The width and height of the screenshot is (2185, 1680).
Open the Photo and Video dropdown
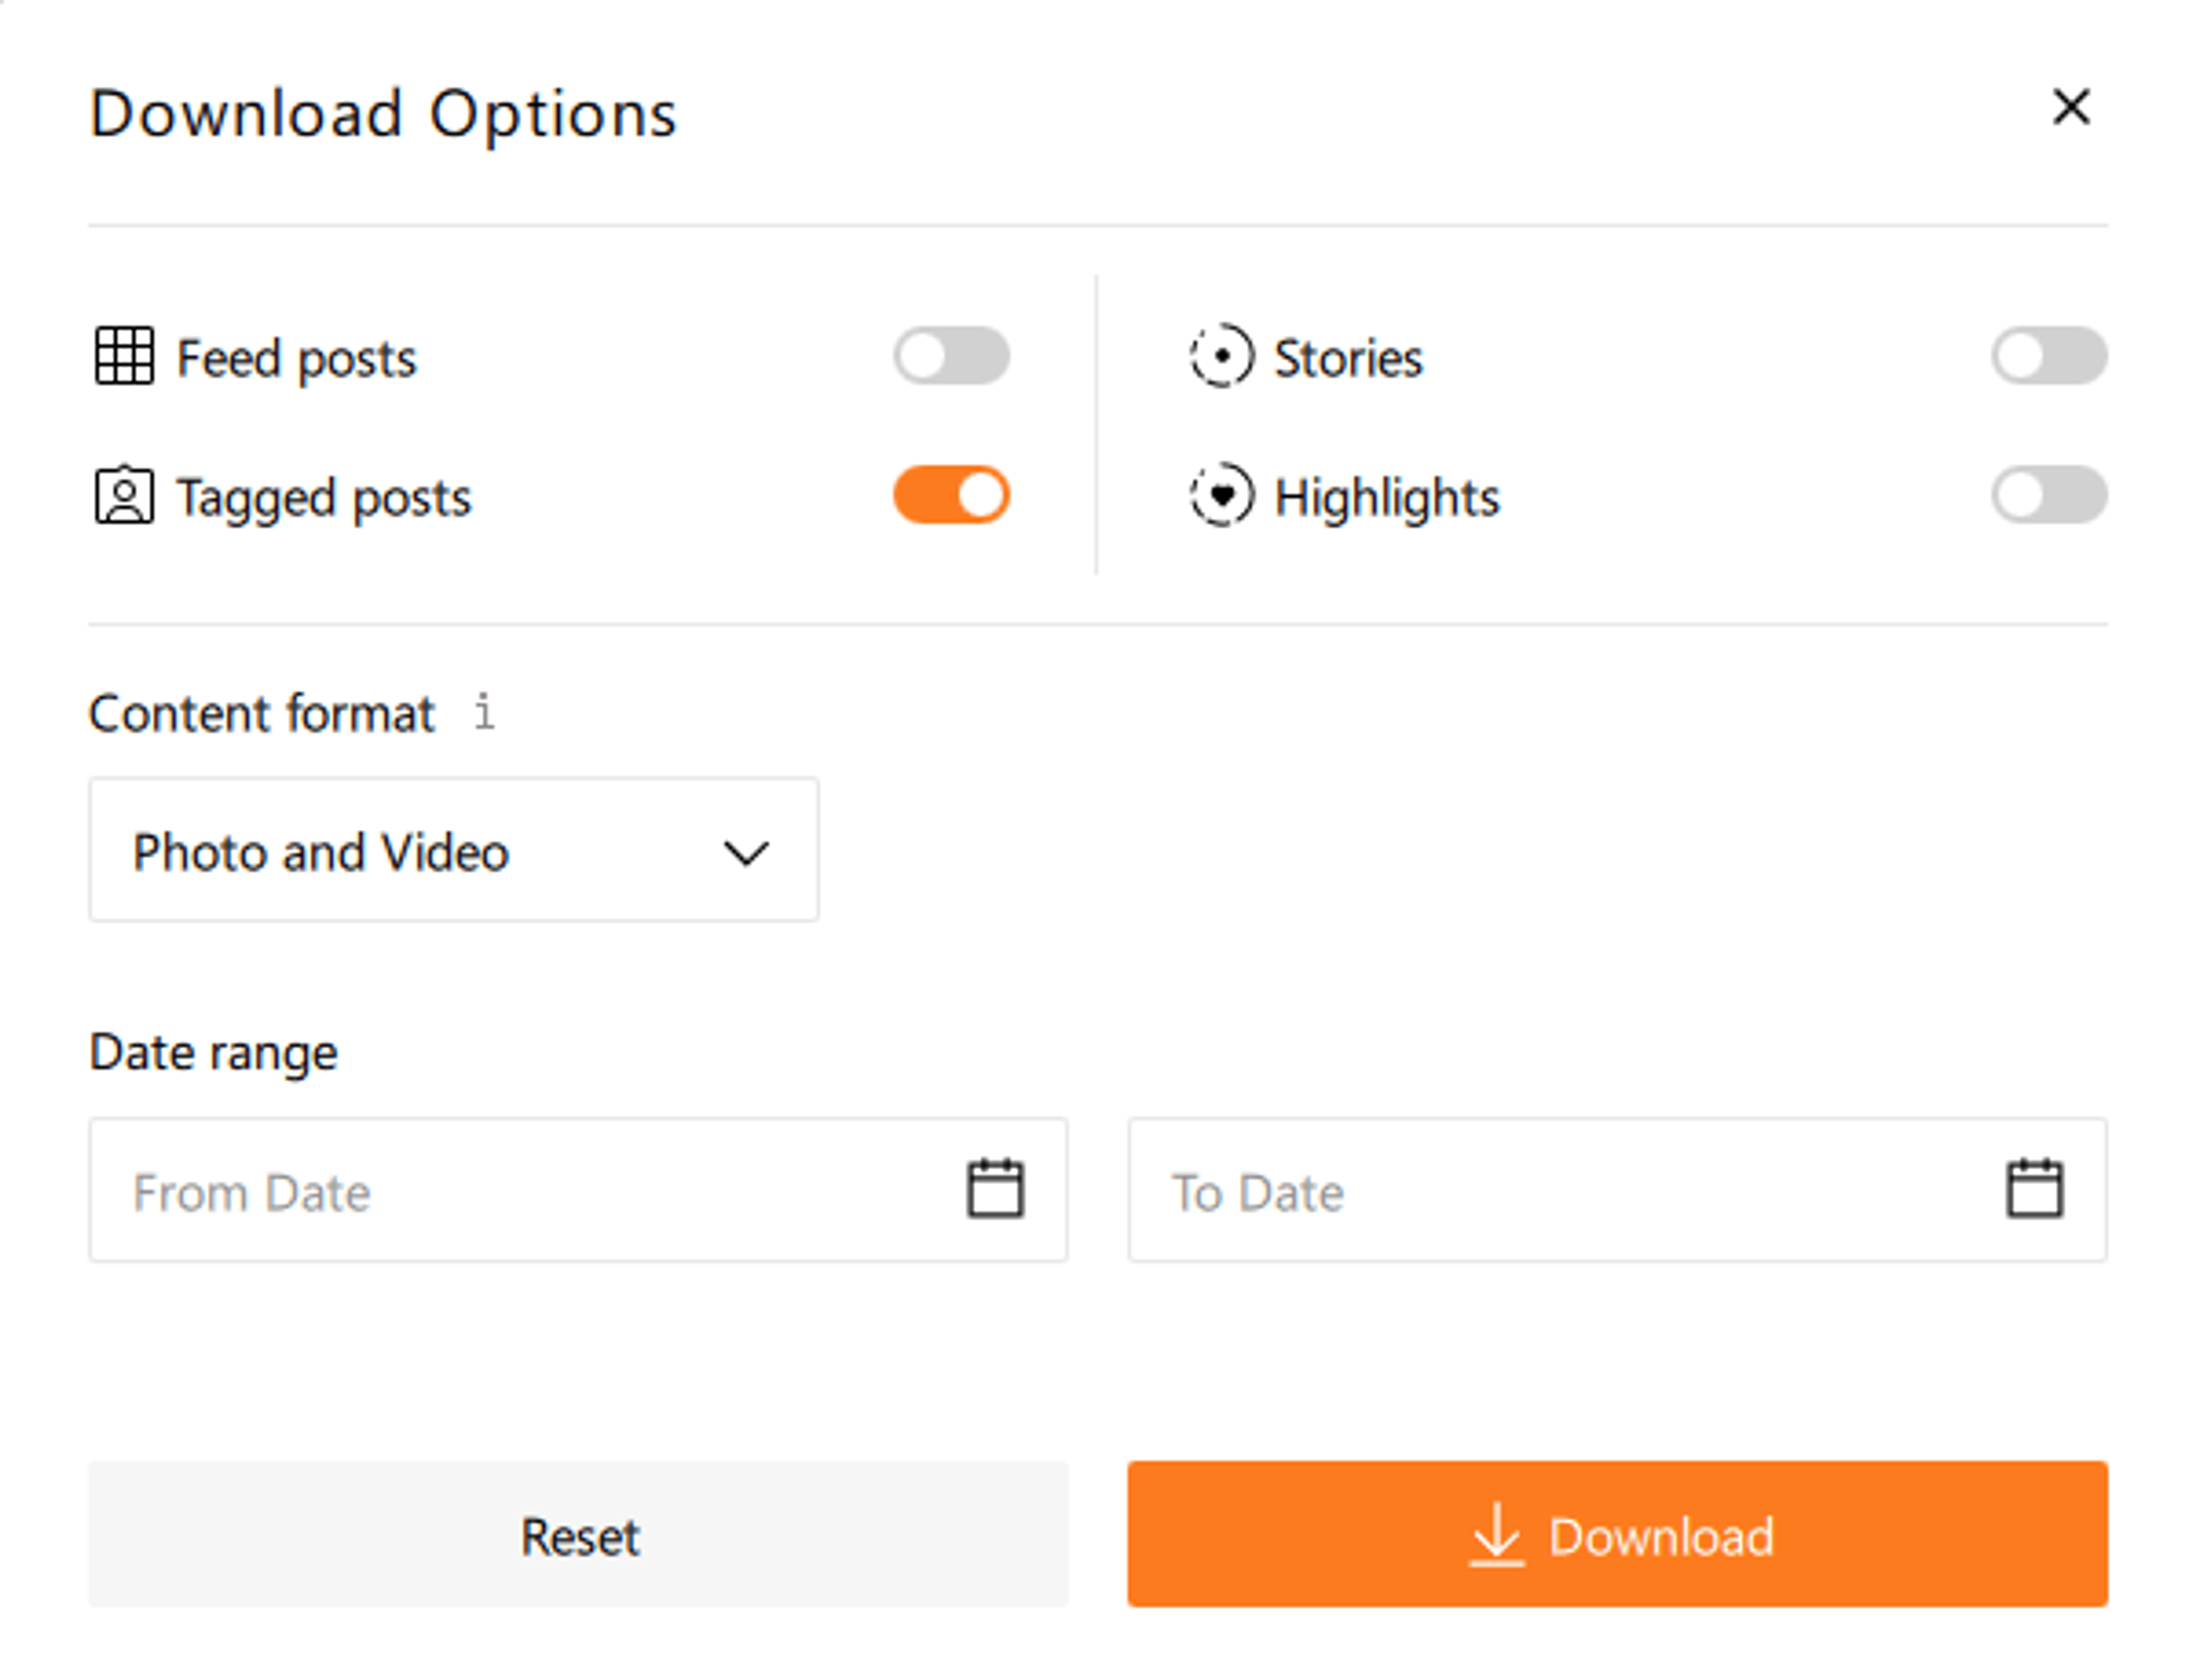click(453, 850)
